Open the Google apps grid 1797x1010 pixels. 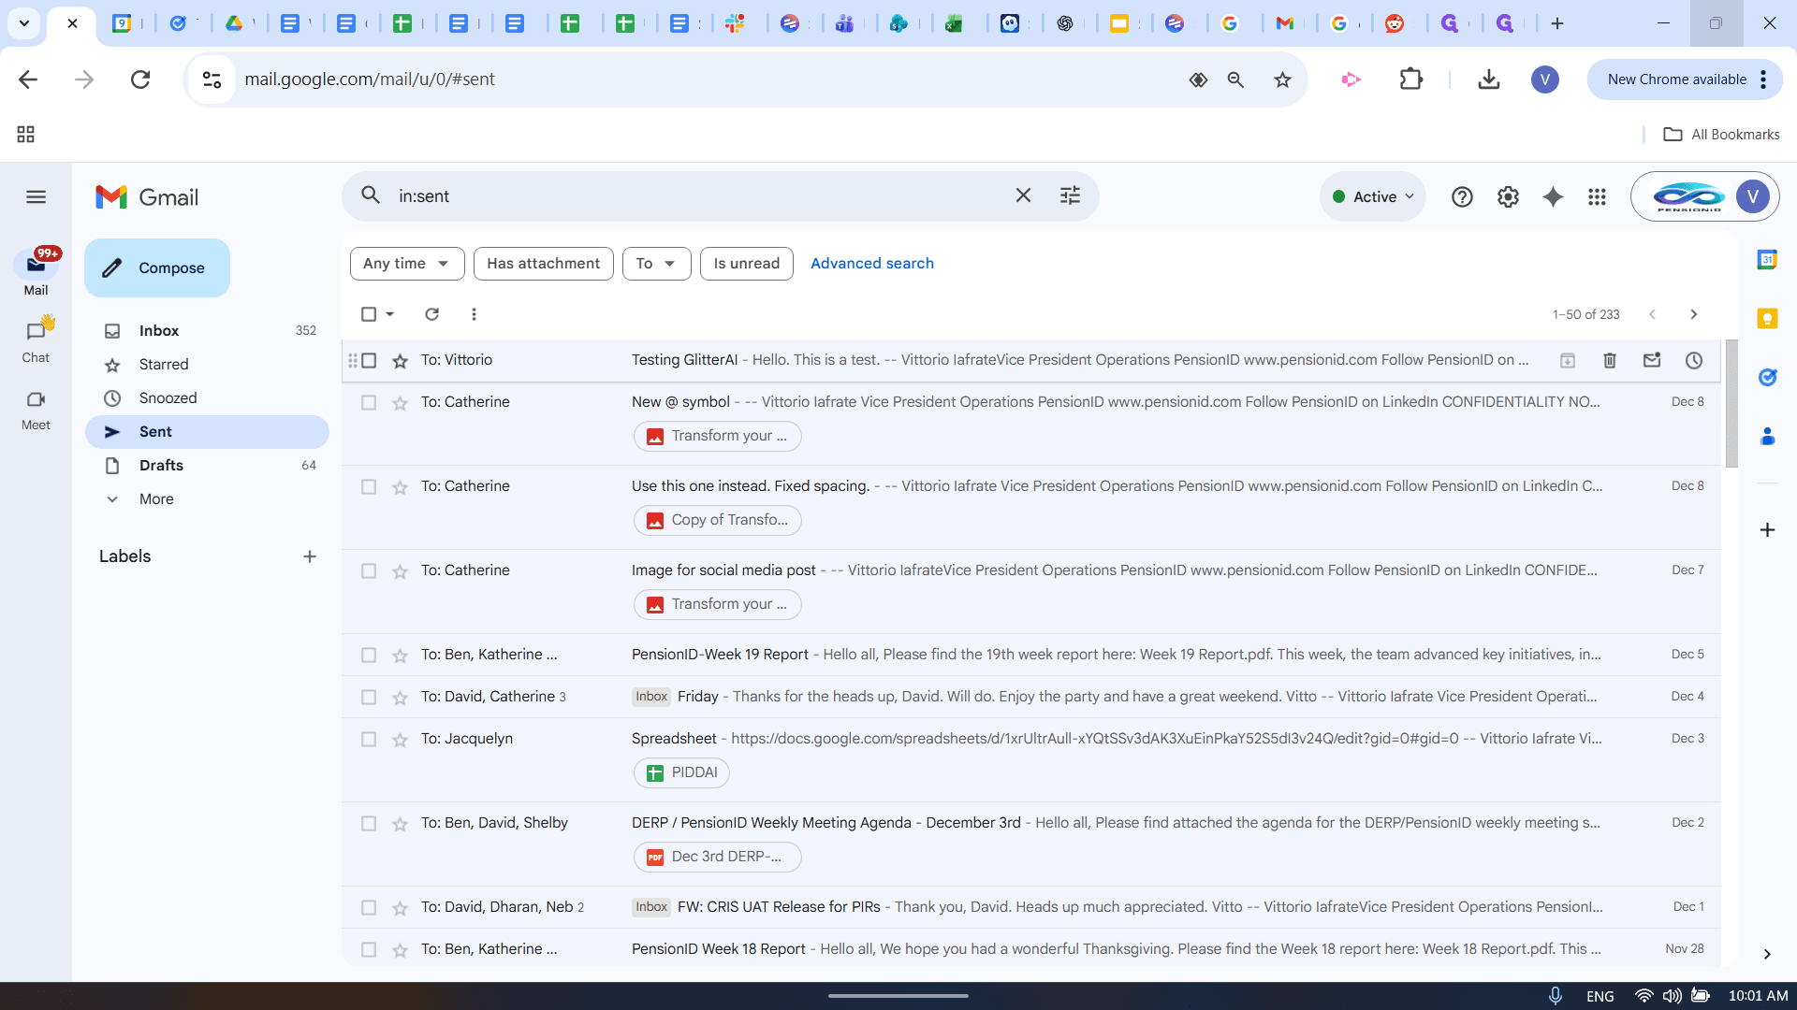pyautogui.click(x=1597, y=197)
